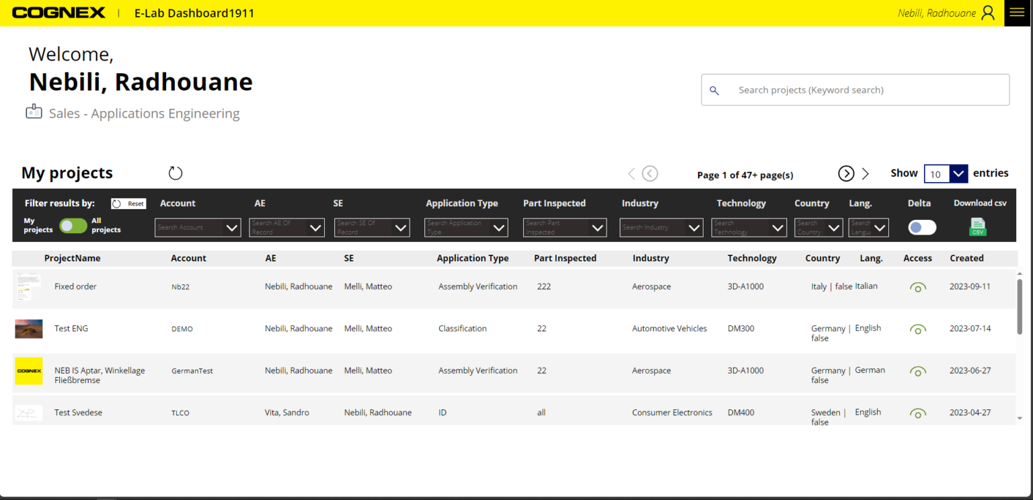Open the Search Application Type dropdown
Viewport: 1033px width, 500px height.
coord(466,228)
